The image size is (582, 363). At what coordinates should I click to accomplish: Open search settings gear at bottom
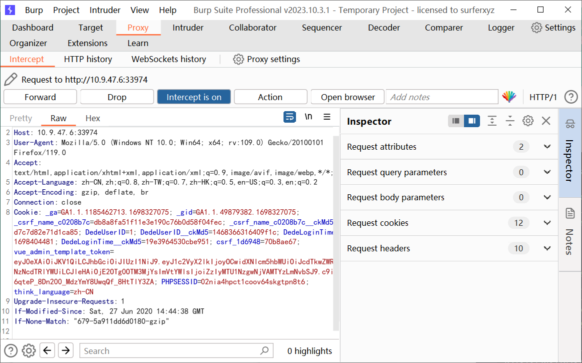point(28,350)
